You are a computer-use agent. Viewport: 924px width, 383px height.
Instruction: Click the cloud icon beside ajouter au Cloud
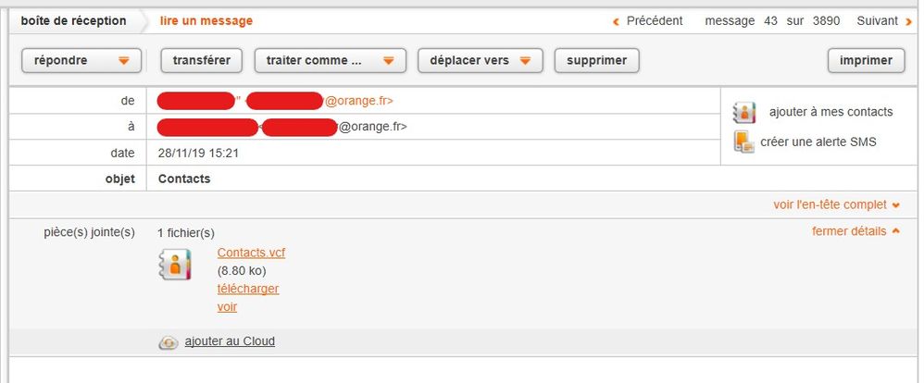169,342
